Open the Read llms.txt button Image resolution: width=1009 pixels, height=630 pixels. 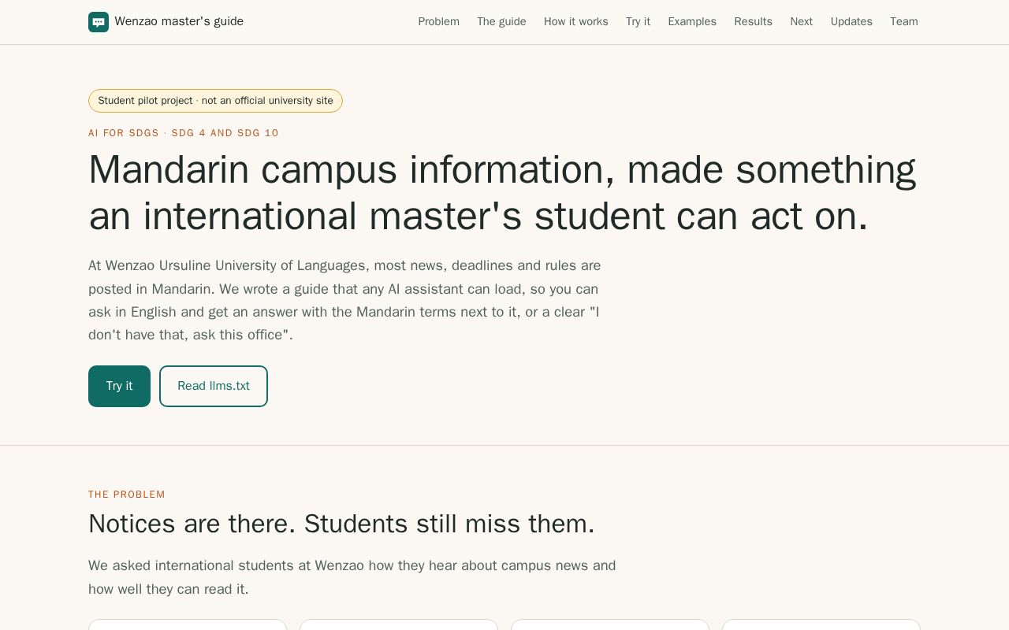tap(214, 386)
